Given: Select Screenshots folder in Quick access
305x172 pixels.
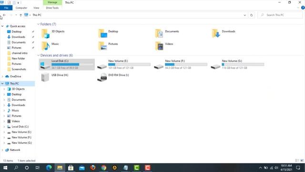Looking at the screenshot, I should tap(19, 69).
